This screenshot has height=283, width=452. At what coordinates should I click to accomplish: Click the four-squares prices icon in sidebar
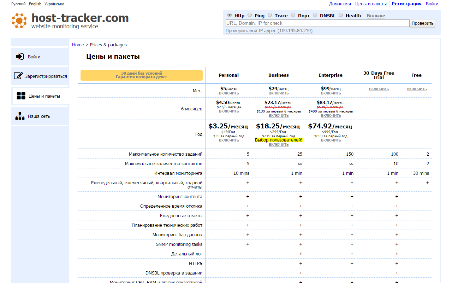point(21,96)
